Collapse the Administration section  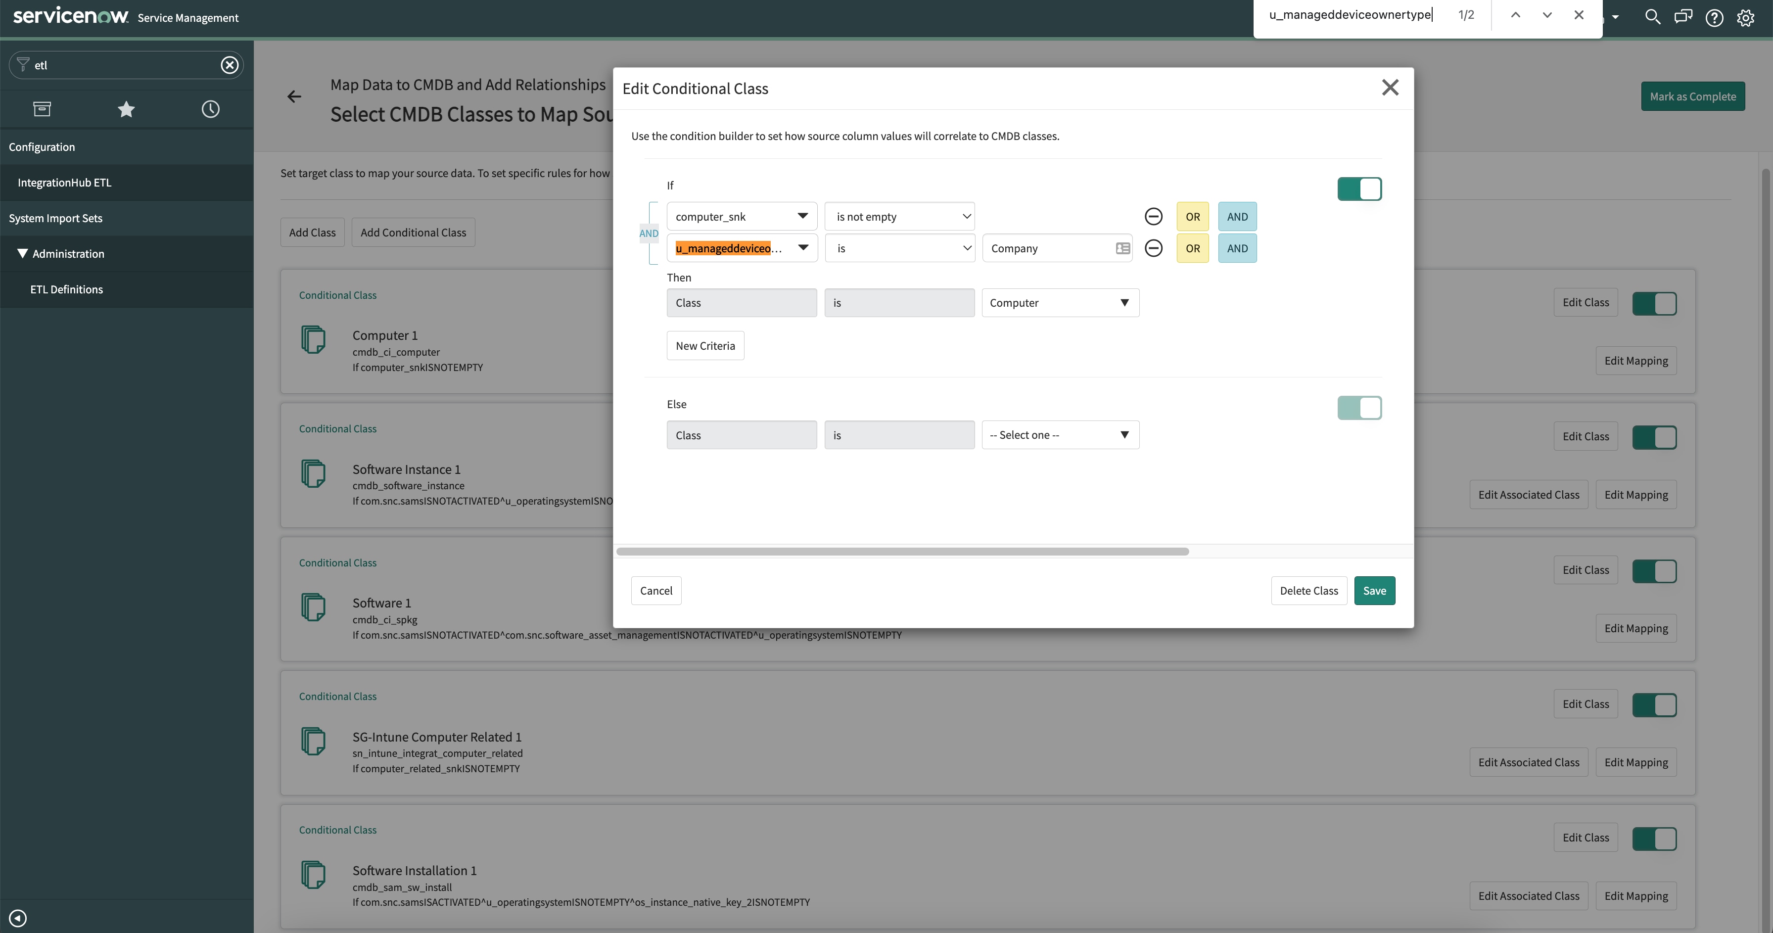point(23,253)
